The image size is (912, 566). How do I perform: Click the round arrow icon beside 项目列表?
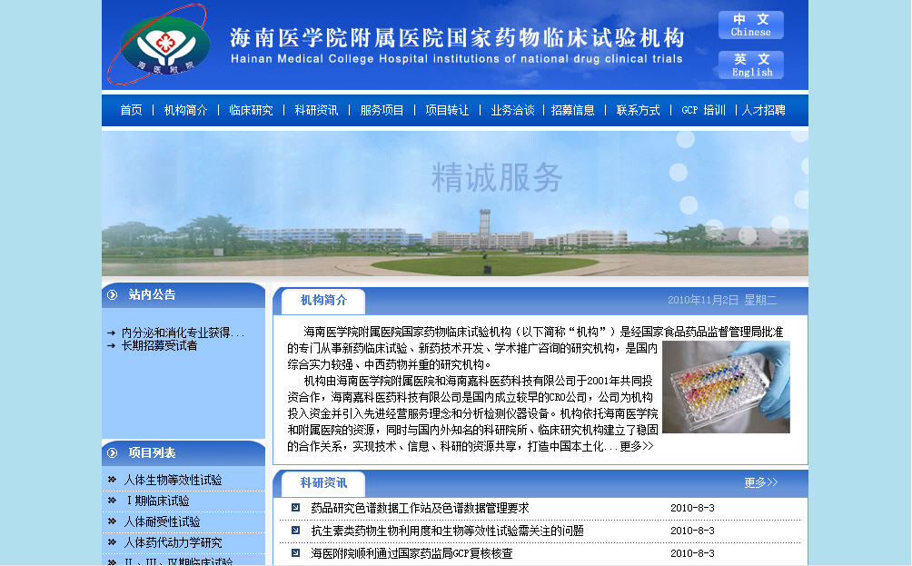point(112,452)
